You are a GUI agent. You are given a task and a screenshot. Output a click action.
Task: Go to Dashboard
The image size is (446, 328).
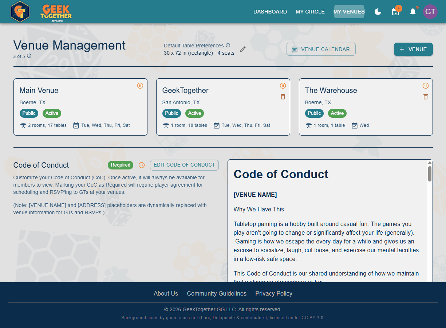tap(270, 12)
